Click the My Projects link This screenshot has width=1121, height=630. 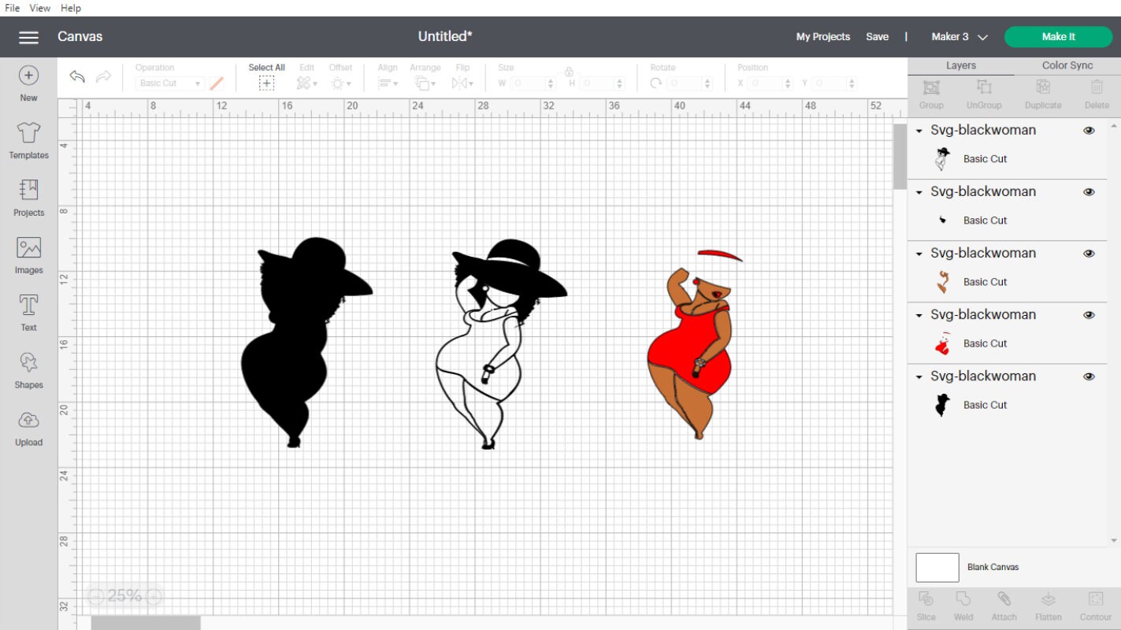click(x=822, y=36)
